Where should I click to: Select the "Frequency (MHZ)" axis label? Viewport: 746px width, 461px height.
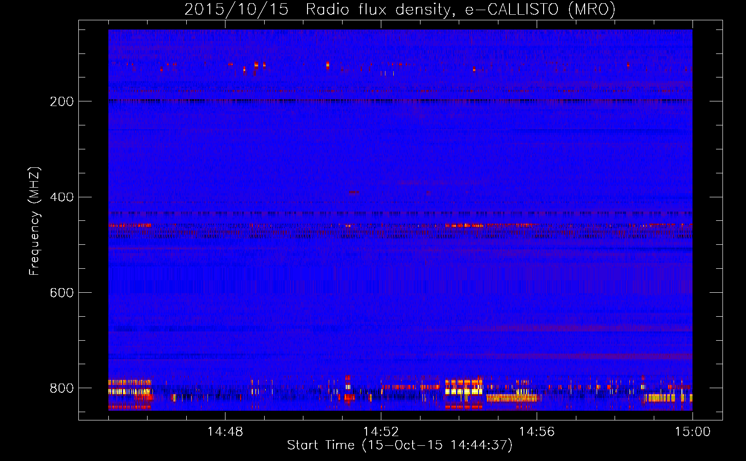34,221
